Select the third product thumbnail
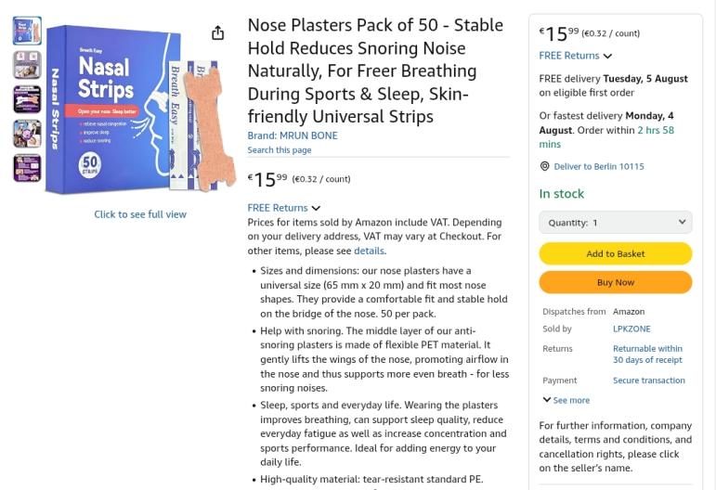Image resolution: width=716 pixels, height=490 pixels. (27, 99)
